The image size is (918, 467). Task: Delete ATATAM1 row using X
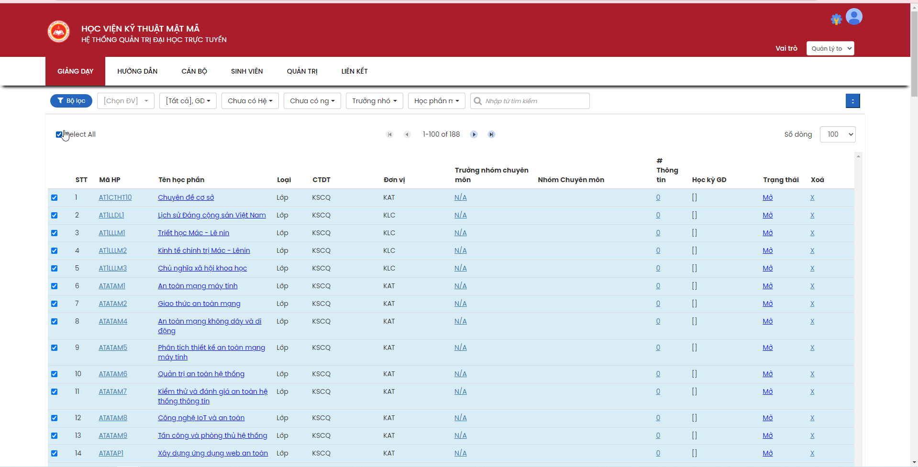[x=812, y=286]
